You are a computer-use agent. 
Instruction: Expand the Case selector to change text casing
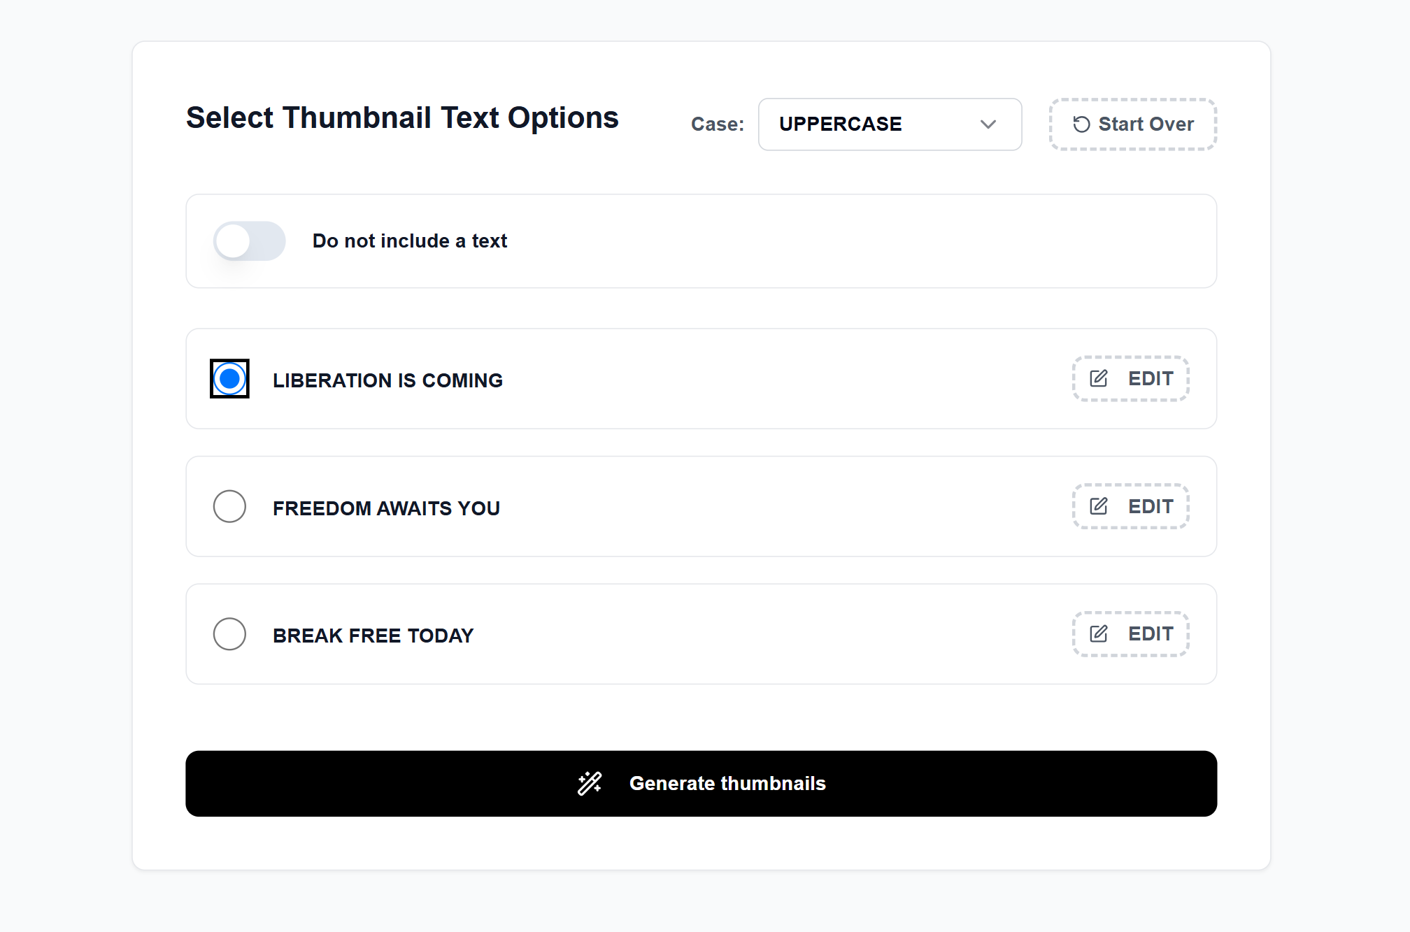(x=889, y=124)
